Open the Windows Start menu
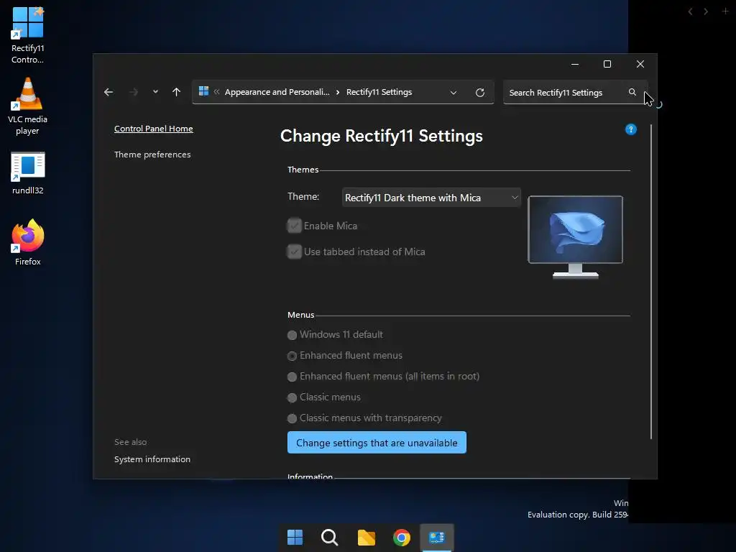736x552 pixels. pos(295,537)
